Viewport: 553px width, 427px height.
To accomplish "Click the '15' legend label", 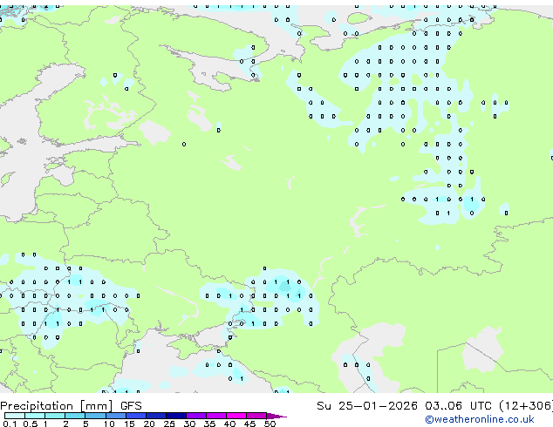I will click(x=129, y=424).
